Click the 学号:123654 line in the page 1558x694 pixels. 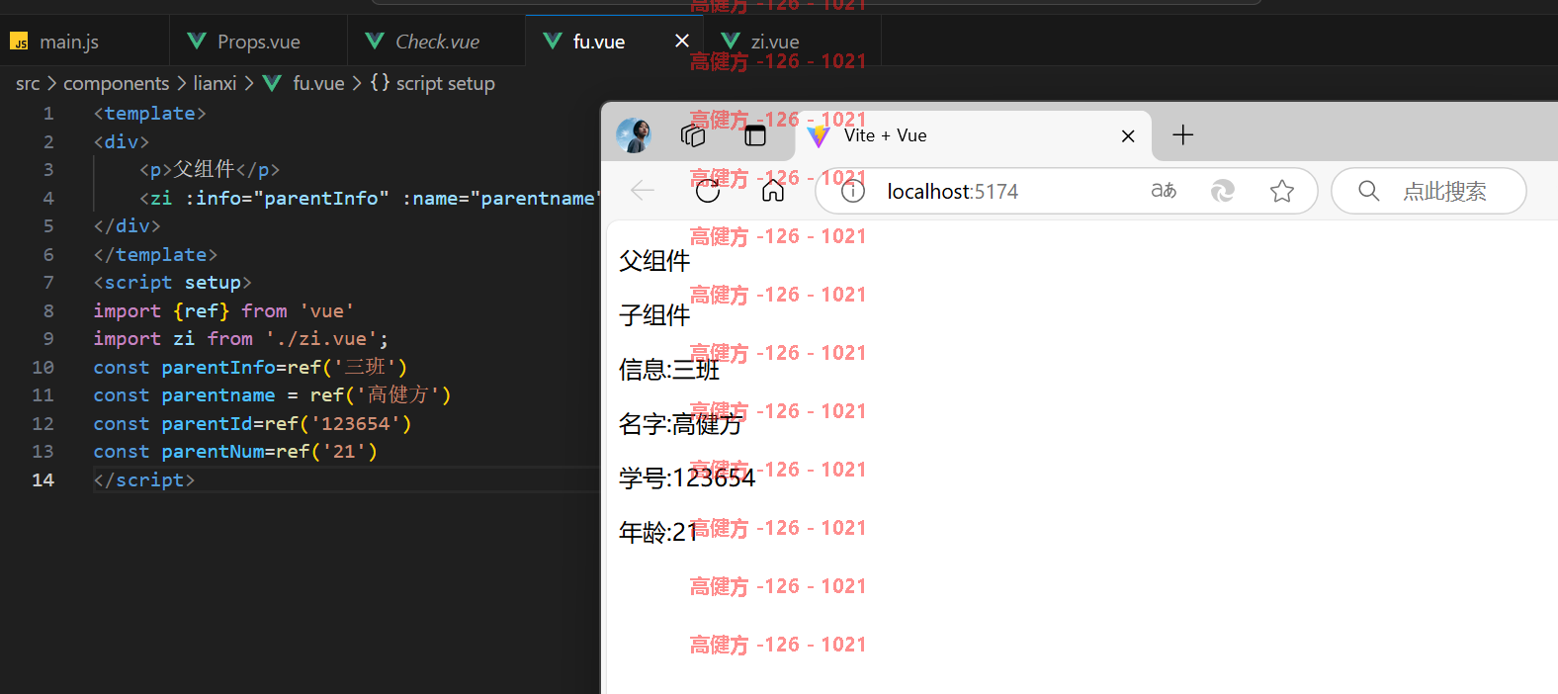tap(687, 478)
